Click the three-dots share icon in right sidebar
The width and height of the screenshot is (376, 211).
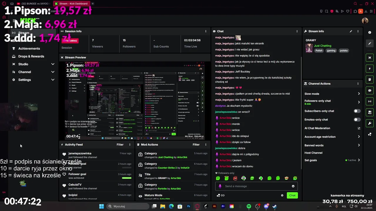click(x=370, y=134)
